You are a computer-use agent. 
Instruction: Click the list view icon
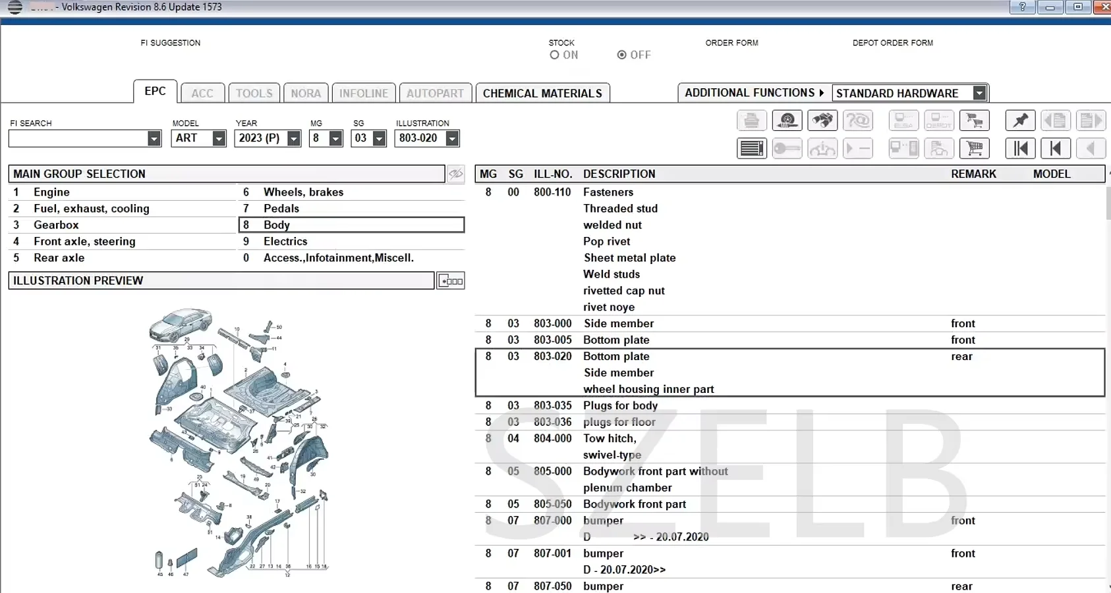(x=751, y=149)
